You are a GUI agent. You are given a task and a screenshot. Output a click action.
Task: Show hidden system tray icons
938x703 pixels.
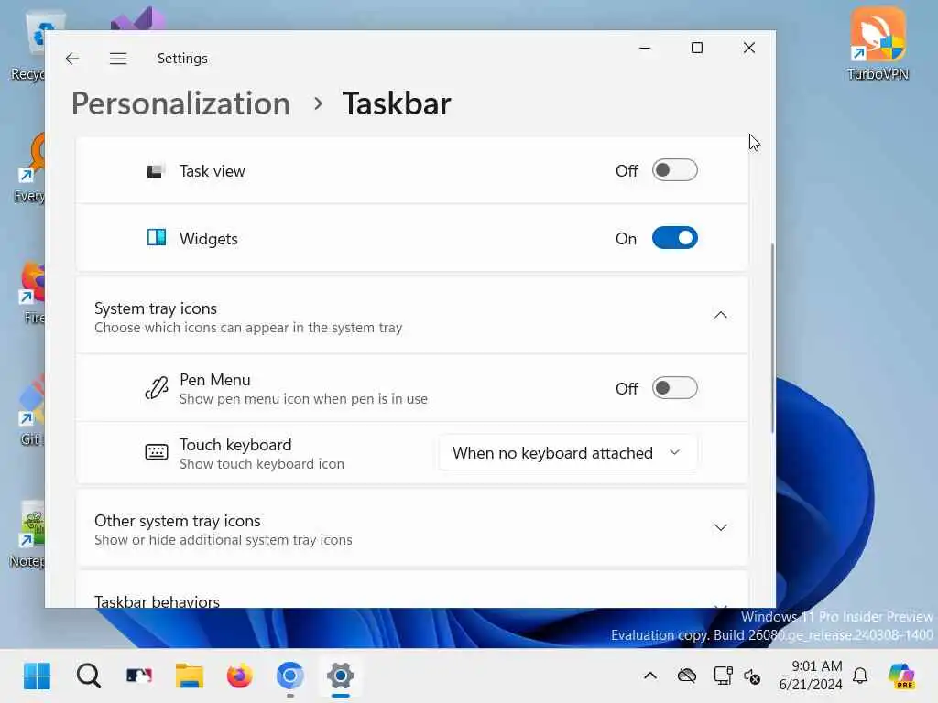click(650, 676)
